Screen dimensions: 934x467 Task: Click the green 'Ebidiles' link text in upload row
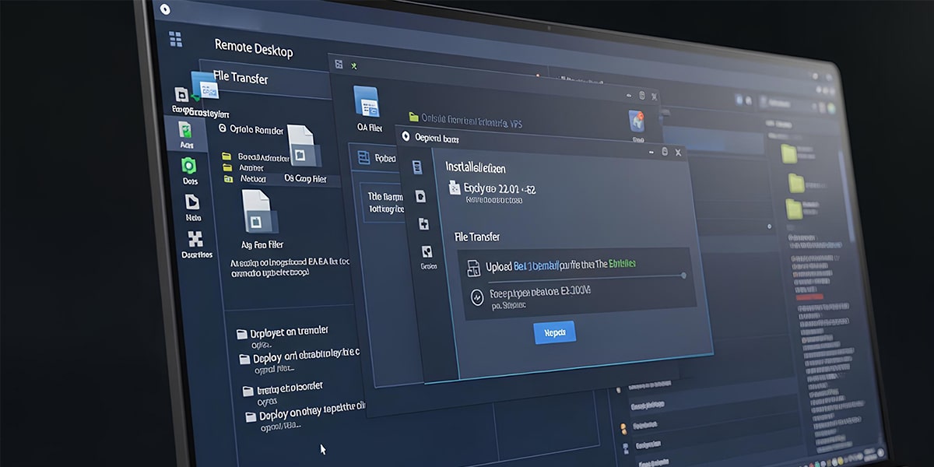coord(622,264)
